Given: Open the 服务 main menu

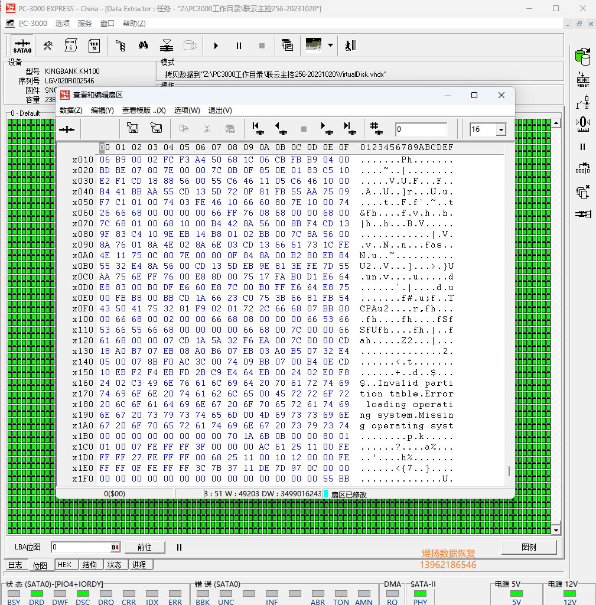Looking at the screenshot, I should click(85, 24).
